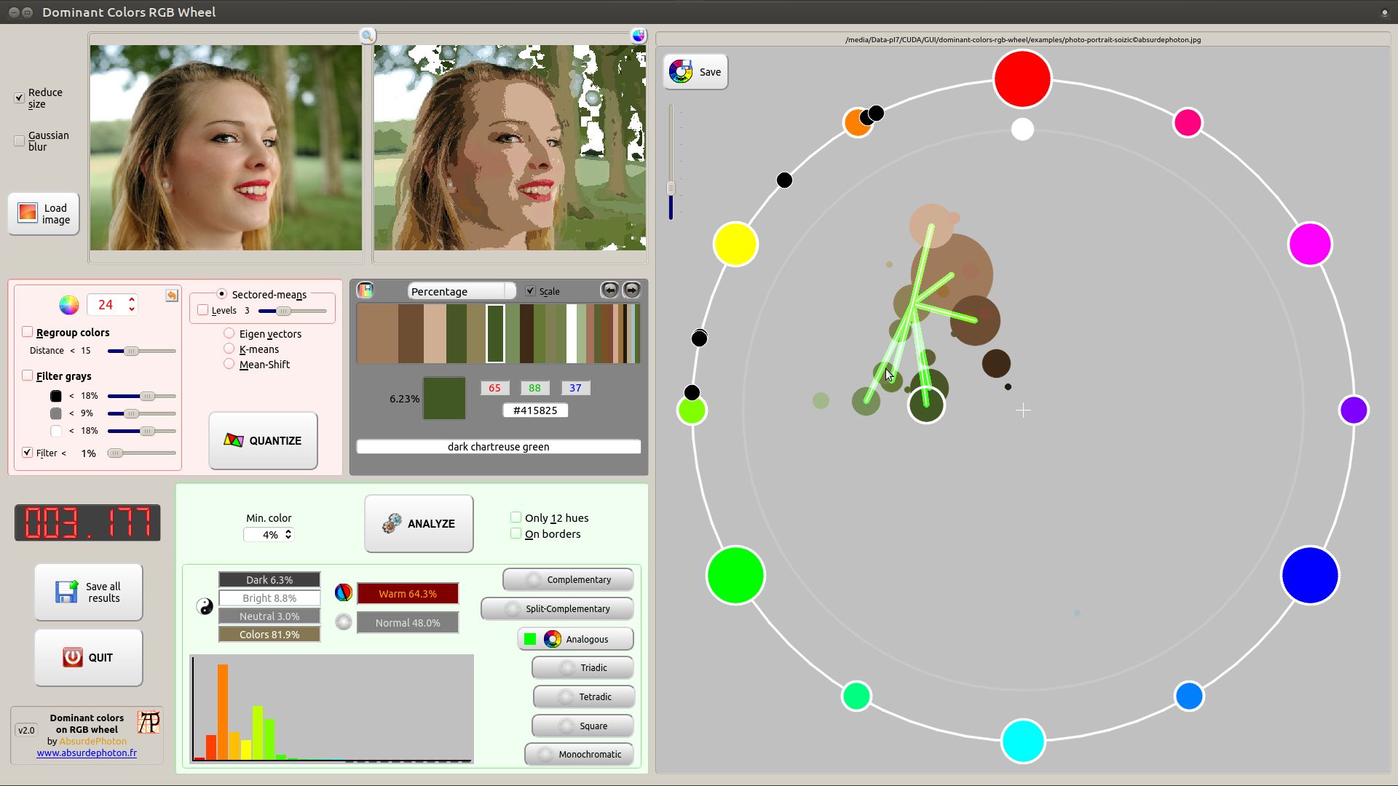Click the QUANTIZE button
This screenshot has width=1398, height=786.
(x=263, y=440)
